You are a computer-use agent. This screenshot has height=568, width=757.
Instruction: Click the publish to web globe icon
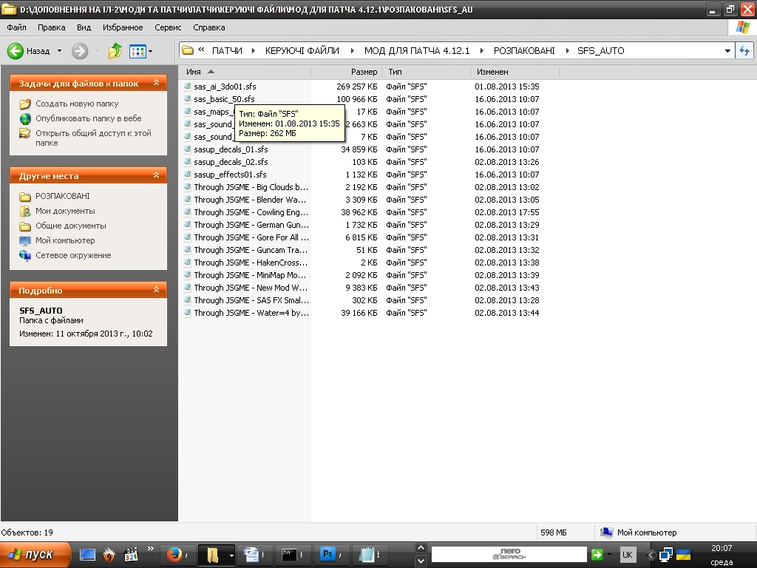pos(25,118)
